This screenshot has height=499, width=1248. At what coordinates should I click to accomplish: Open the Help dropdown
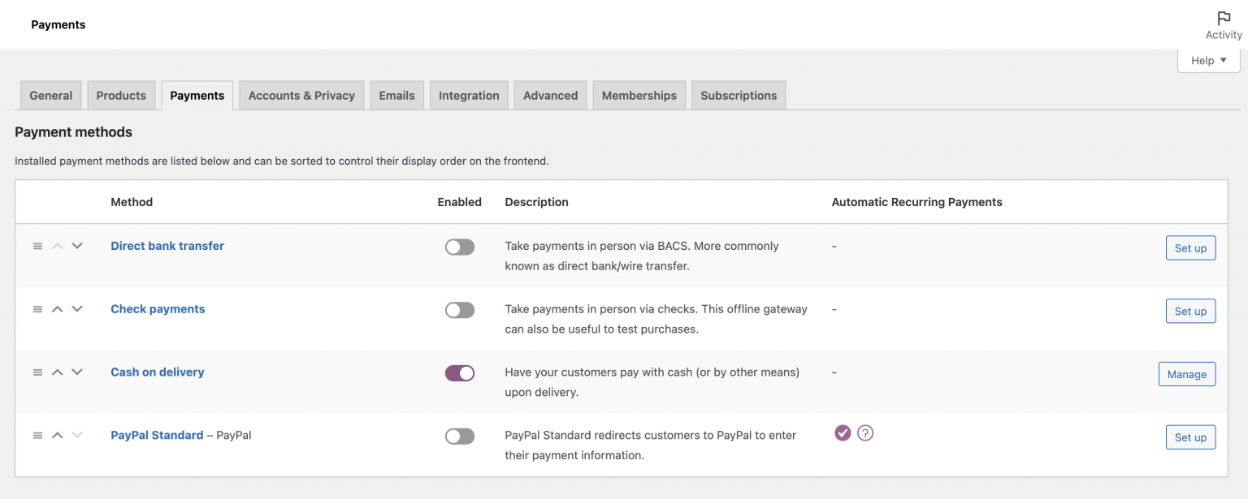click(1208, 59)
